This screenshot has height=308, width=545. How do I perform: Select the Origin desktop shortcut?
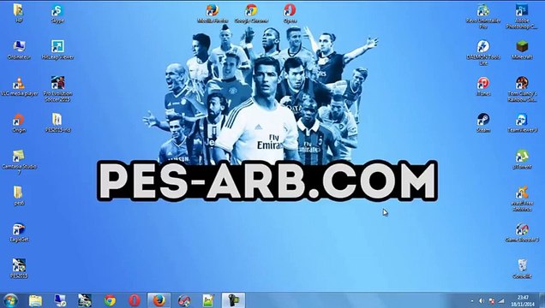click(x=19, y=123)
